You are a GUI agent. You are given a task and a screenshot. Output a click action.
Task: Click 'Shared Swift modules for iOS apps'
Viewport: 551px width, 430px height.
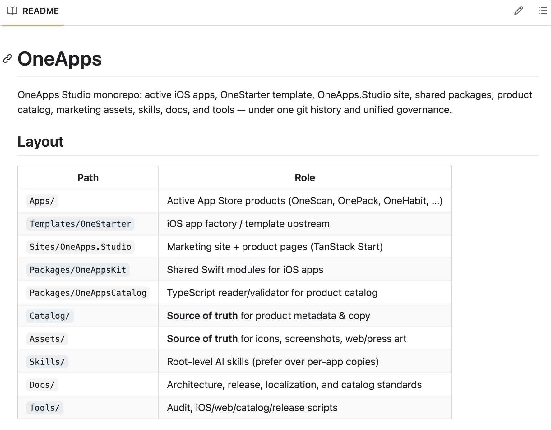(245, 270)
